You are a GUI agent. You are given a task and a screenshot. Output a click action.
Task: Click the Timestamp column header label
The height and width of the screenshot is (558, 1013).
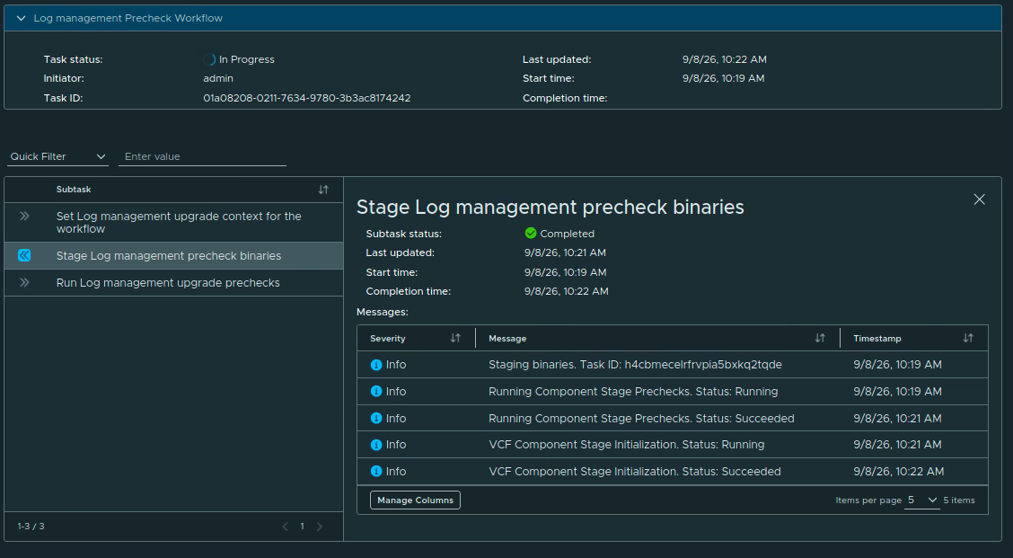[876, 339]
